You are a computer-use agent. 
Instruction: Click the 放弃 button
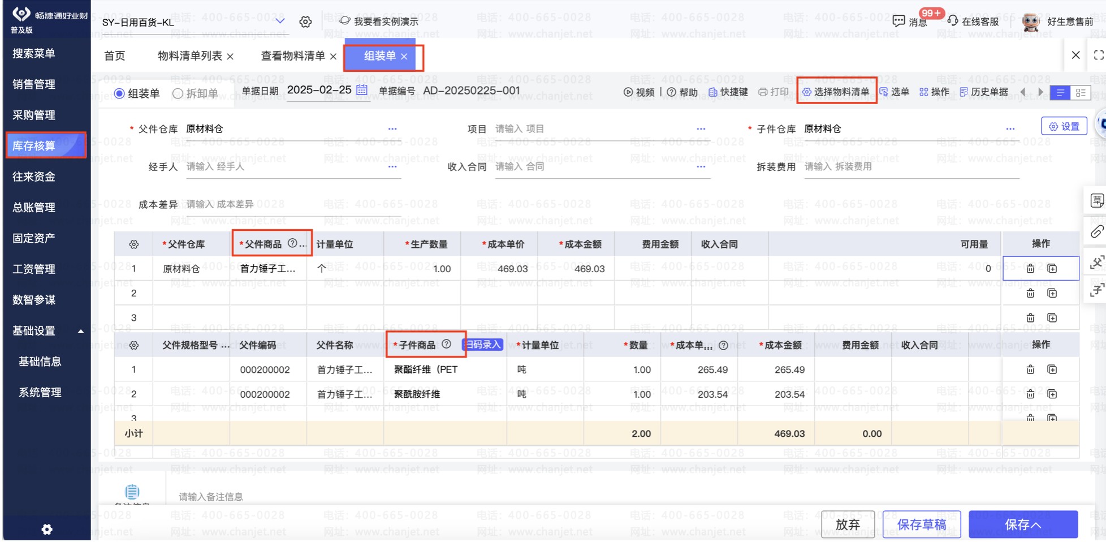(848, 524)
